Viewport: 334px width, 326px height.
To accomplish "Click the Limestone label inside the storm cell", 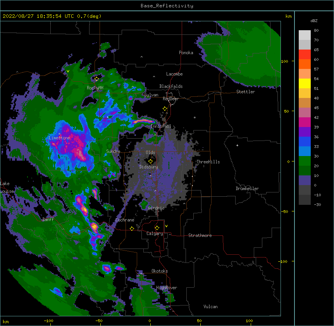I will (59, 138).
